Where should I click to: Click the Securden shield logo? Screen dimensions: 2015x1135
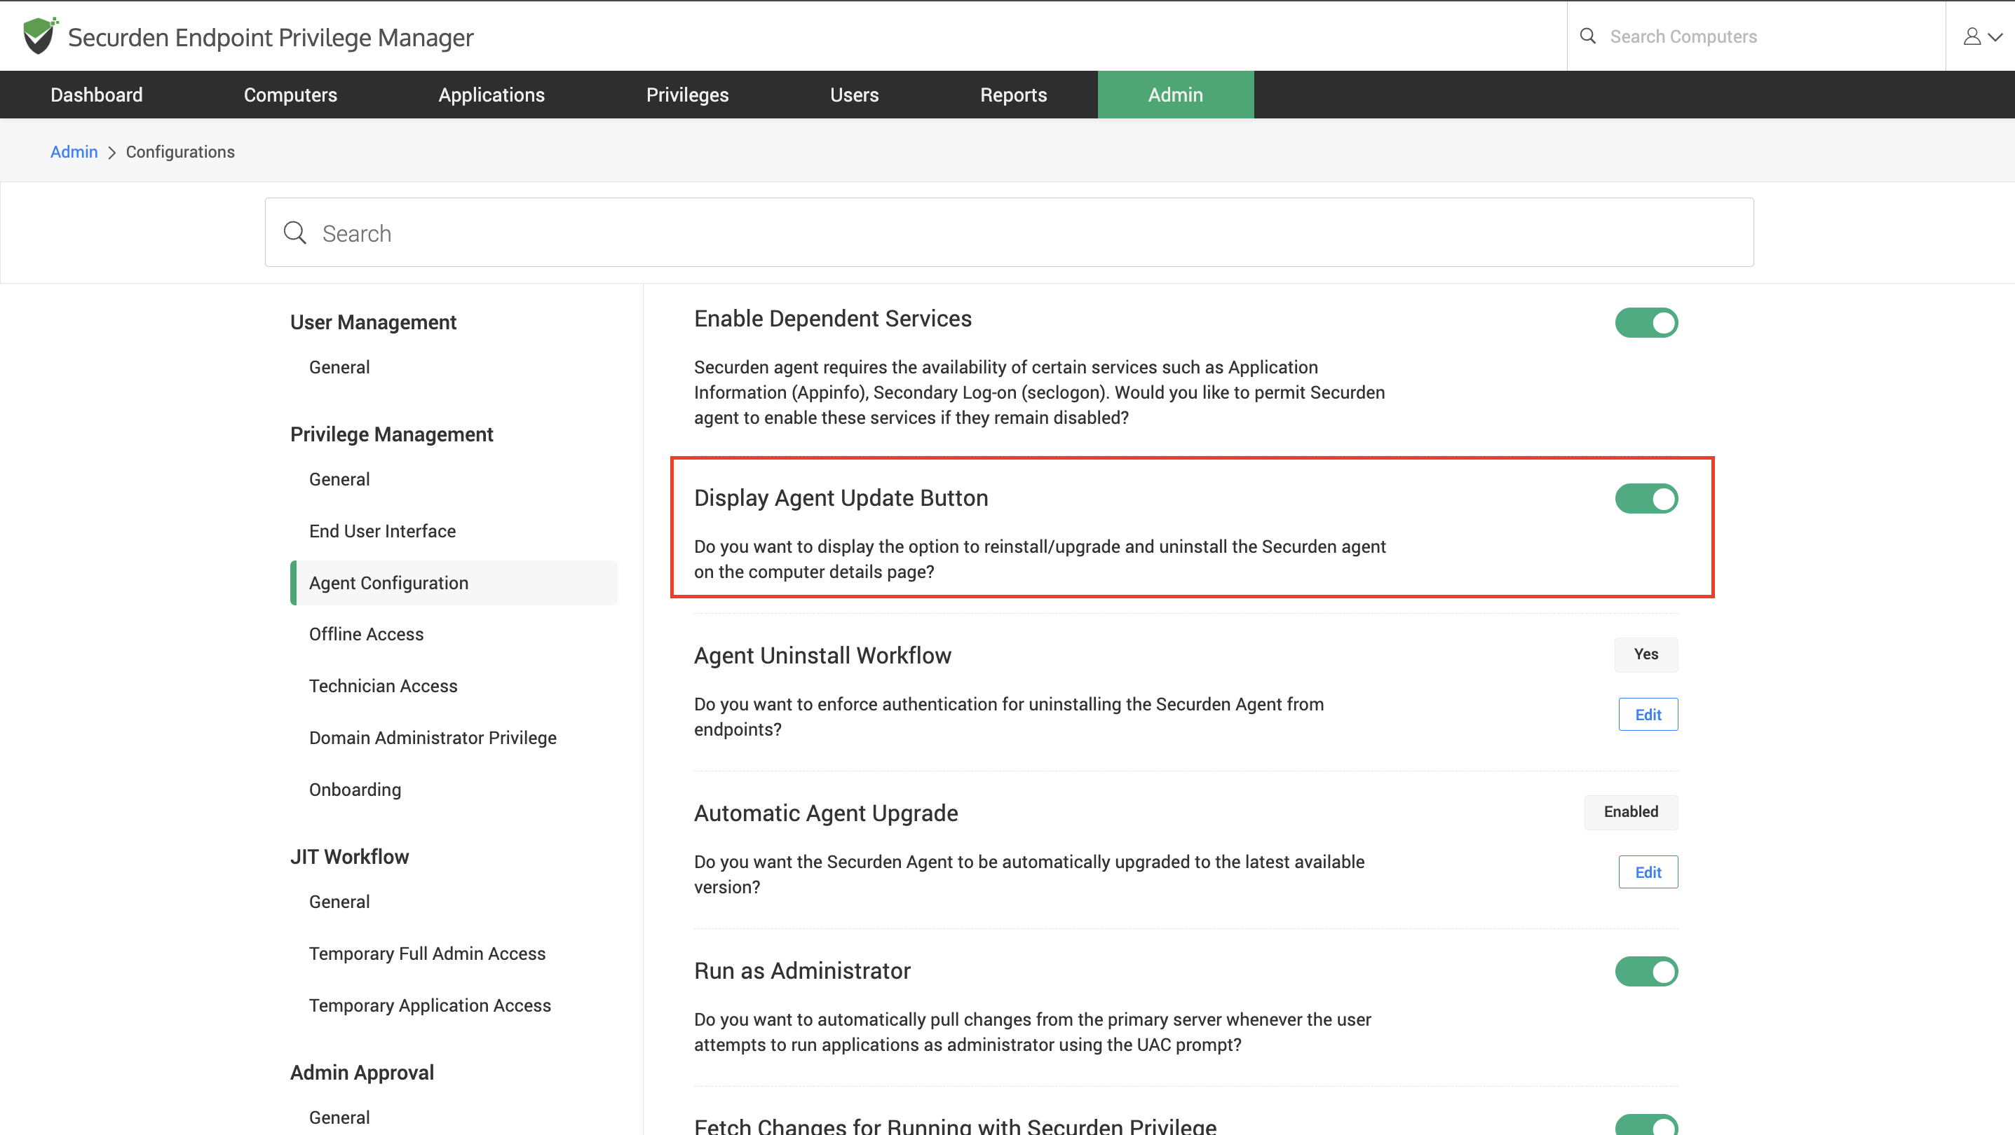(x=40, y=36)
